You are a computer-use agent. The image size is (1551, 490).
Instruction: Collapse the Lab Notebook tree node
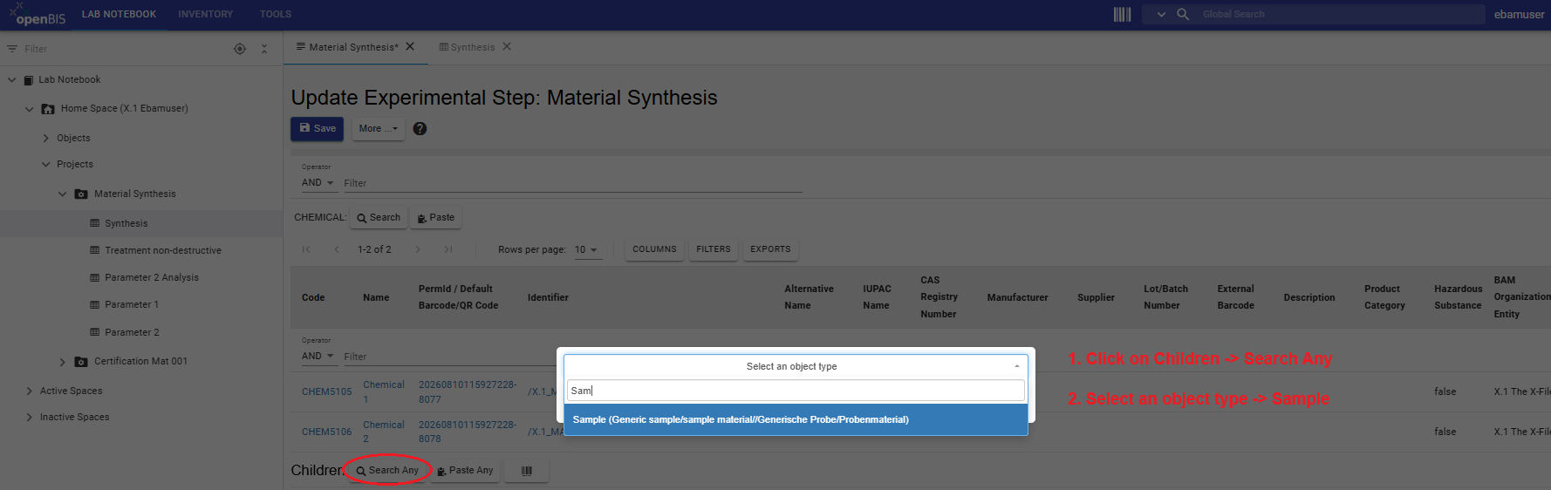12,79
